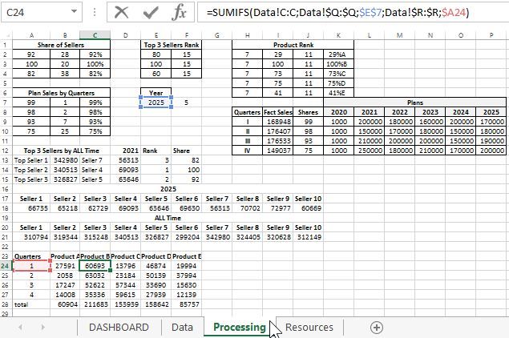Select the Processing sheet tab
Viewport: 509px width, 338px height.
240,327
